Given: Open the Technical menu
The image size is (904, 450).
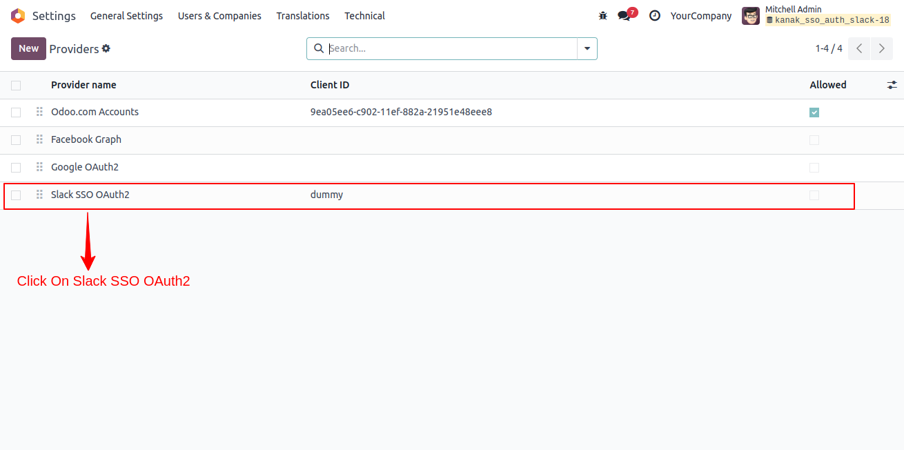Looking at the screenshot, I should click(x=365, y=16).
